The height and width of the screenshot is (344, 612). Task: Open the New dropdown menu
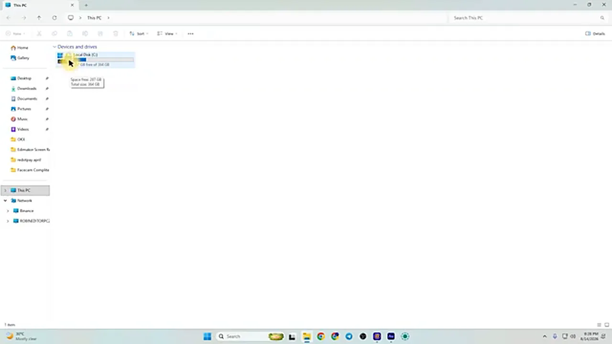click(x=15, y=33)
